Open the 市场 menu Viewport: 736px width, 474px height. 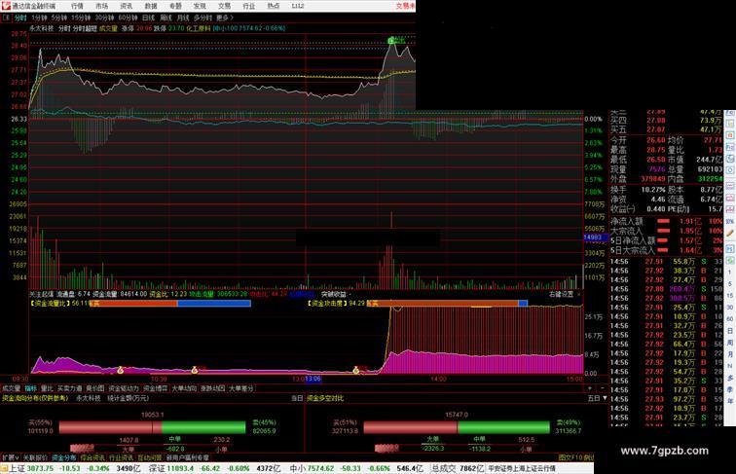101,6
